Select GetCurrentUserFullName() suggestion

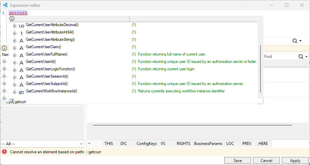47,54
